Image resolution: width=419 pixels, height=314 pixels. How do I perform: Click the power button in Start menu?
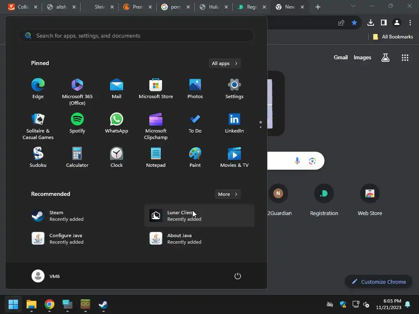[x=238, y=276]
